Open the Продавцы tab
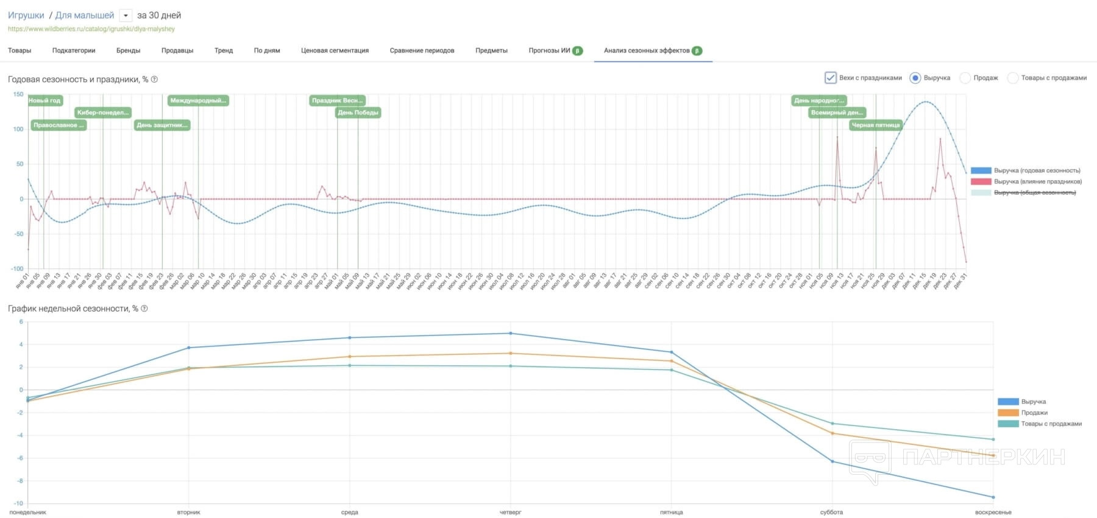This screenshot has height=518, width=1097. pyautogui.click(x=177, y=51)
